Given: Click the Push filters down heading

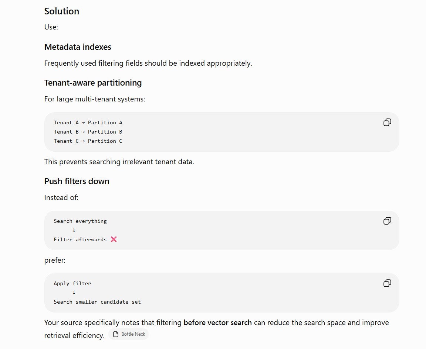Looking at the screenshot, I should [77, 181].
